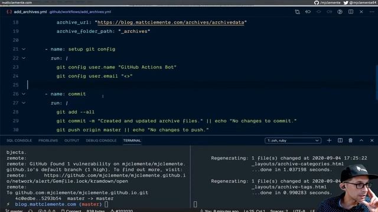Viewport: 378px width, 212px height.
Task: Close the bottom terminal panel
Action: [x=372, y=140]
